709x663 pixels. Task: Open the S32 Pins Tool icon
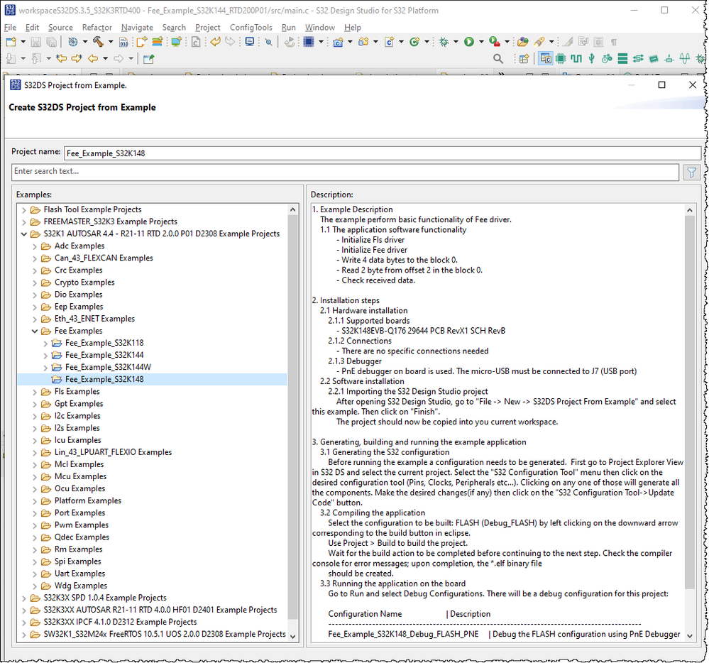point(561,58)
